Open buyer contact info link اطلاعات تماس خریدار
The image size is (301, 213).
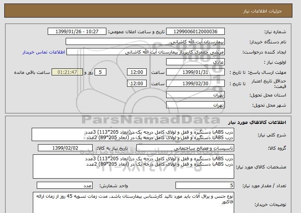tap(44, 52)
